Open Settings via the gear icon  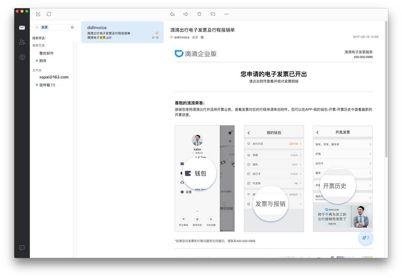tap(22, 57)
